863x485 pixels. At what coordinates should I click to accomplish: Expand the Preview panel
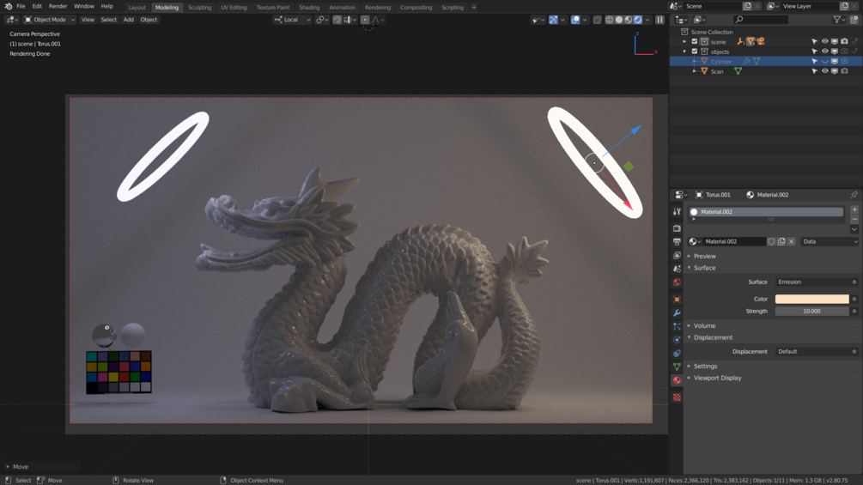[x=704, y=257]
